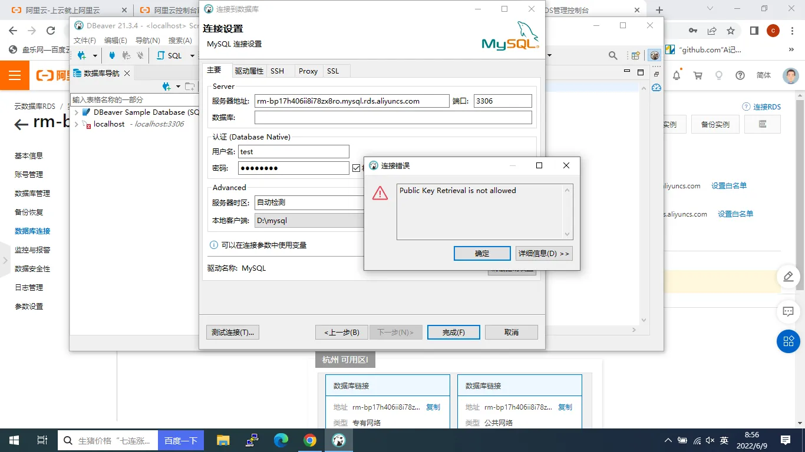This screenshot has height=452, width=805.
Task: Open the 导航(N) menu in DBeaver
Action: coord(147,41)
